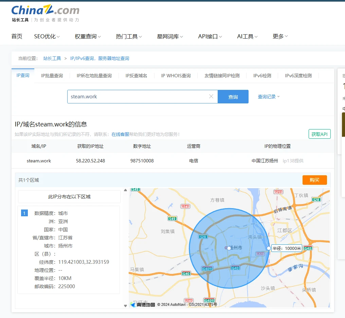Switch to the IP WHOIS查询 tab

[176, 76]
